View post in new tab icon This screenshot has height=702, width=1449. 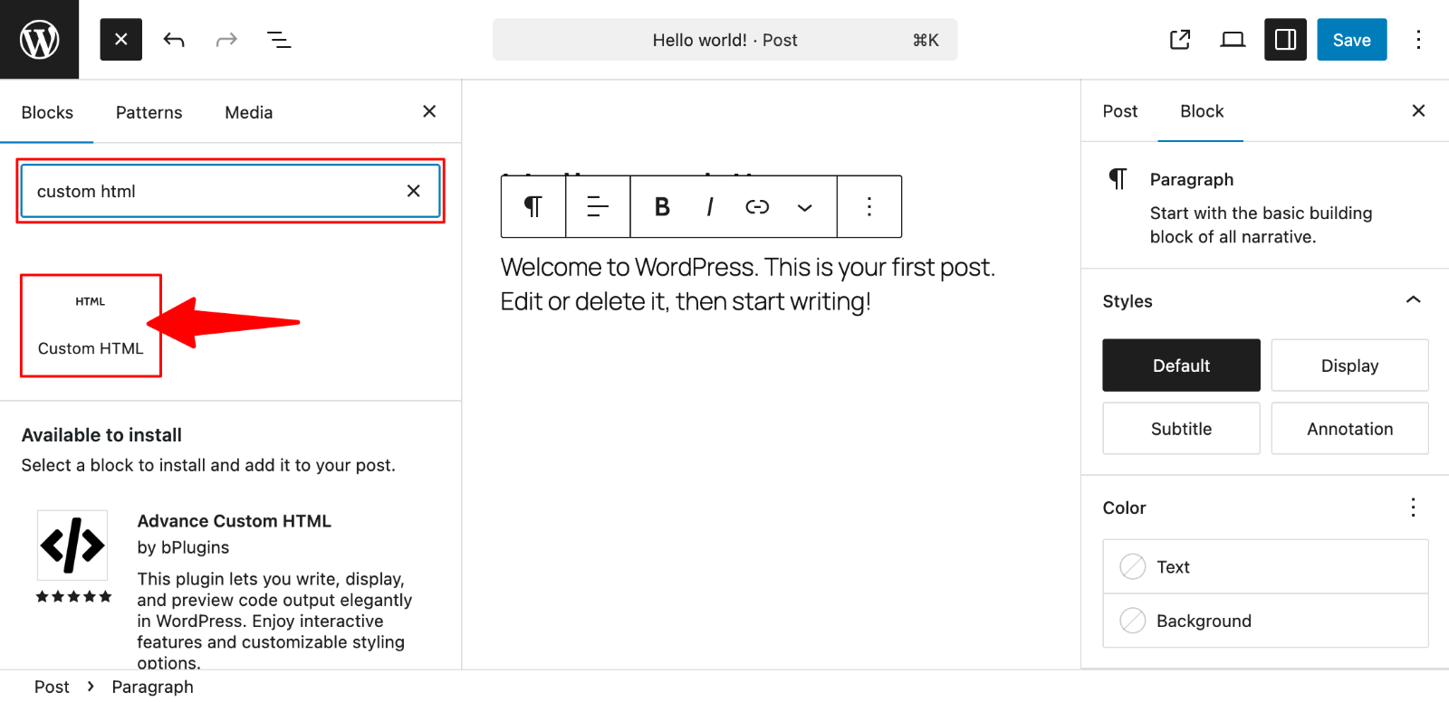pos(1180,40)
